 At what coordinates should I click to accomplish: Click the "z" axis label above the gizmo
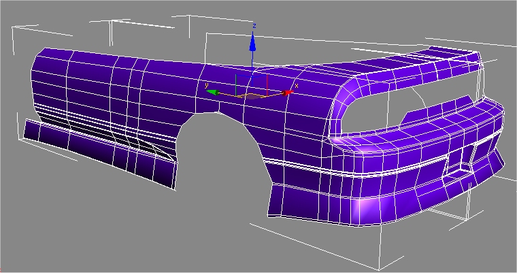(x=254, y=25)
